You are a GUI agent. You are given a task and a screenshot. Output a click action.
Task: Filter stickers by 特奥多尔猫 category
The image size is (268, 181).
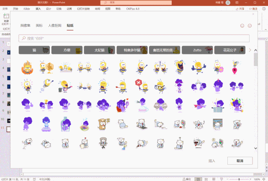pyautogui.click(x=132, y=50)
